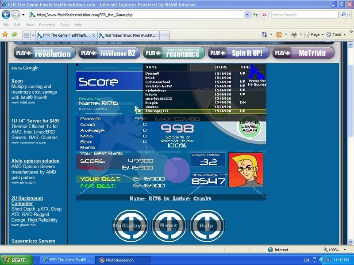The image size is (354, 265).
Task: Open the Tools dropdown in command bar
Action: click(x=336, y=34)
